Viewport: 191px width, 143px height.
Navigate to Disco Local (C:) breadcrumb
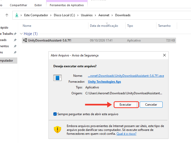pos(64,15)
